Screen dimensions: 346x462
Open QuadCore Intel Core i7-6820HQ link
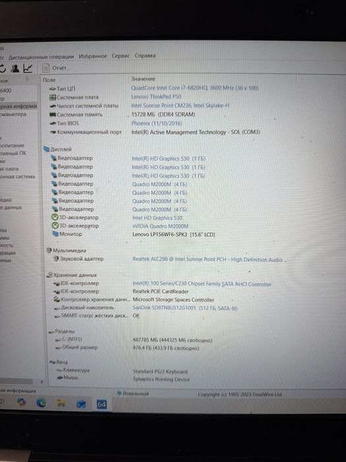(x=195, y=88)
